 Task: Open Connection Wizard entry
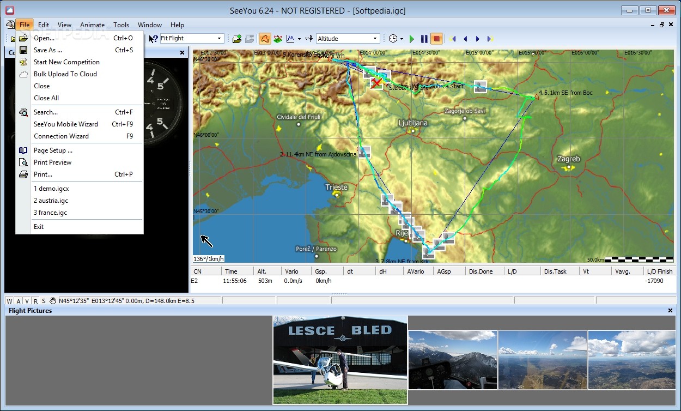(x=80, y=136)
